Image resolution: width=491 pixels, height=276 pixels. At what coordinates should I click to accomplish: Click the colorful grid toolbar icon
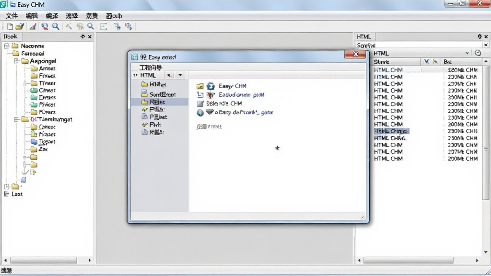pos(80,27)
